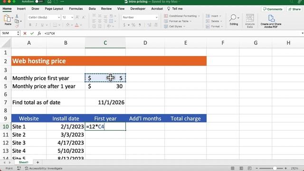Open the Developer ribbon tab

pyautogui.click(x=138, y=9)
